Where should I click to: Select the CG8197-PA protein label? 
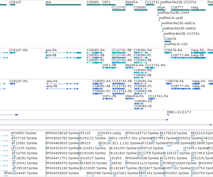pos(19,81)
